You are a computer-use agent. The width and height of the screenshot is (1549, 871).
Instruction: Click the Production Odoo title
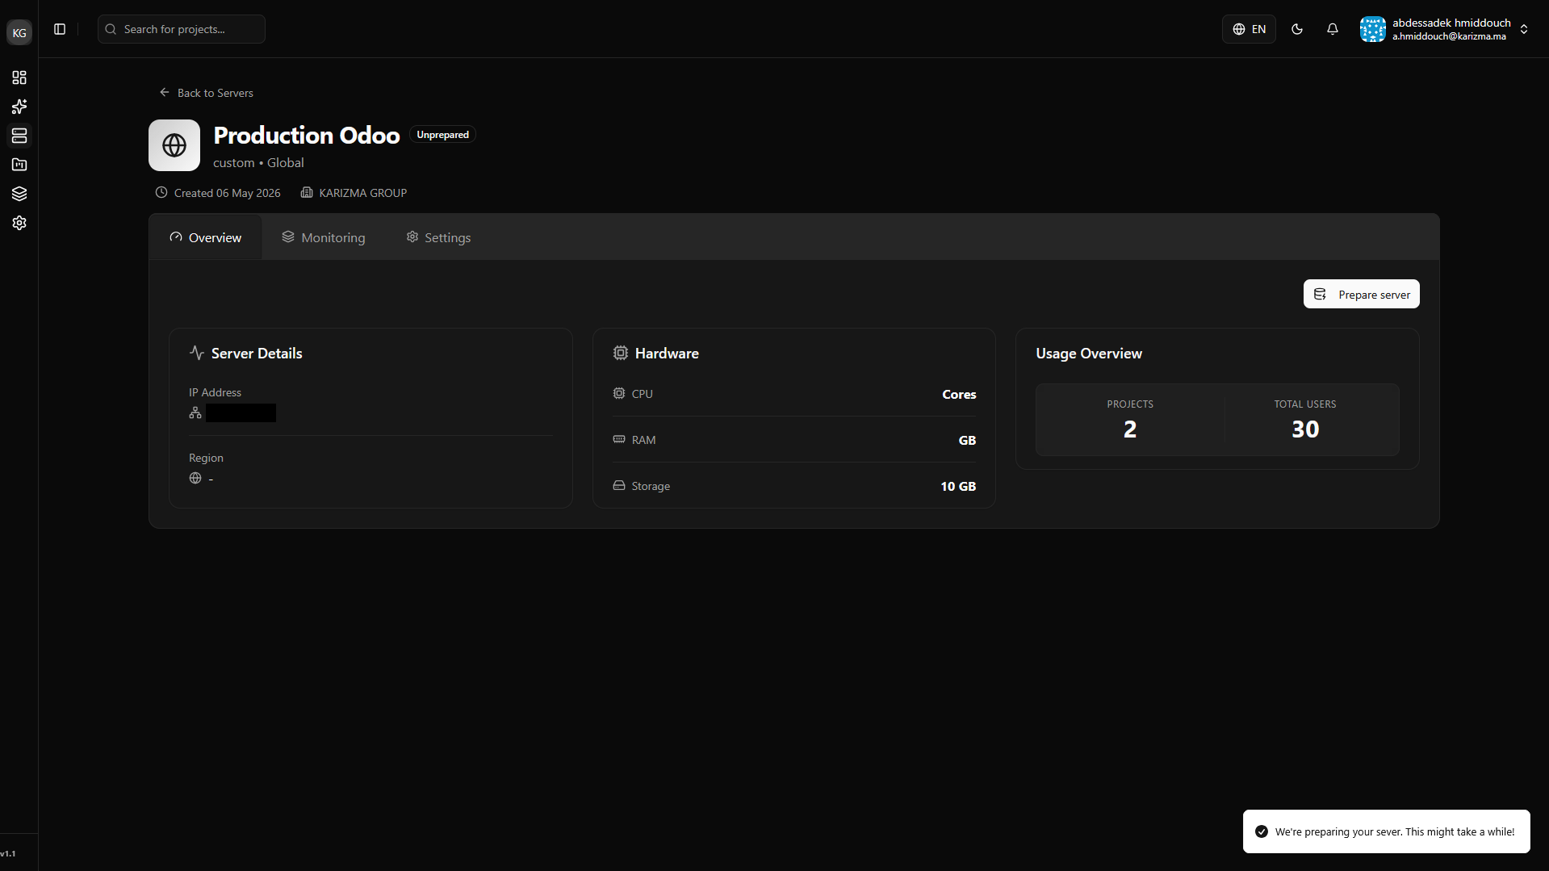click(x=307, y=135)
